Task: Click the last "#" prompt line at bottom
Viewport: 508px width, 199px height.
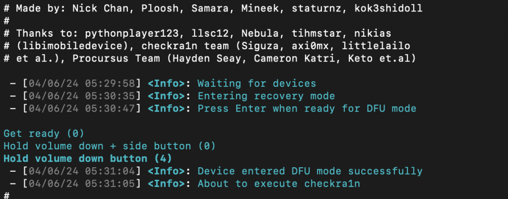Action: pos(6,196)
